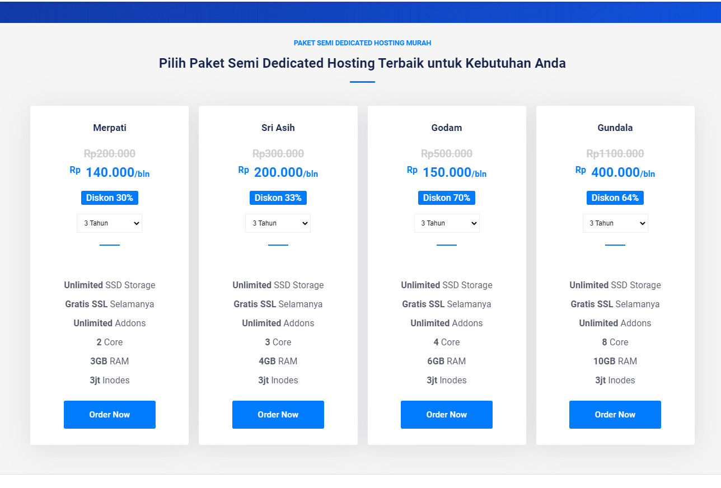This screenshot has width=721, height=488.
Task: Click the Paket Semi Dedicated Hosting Murah label
Action: [362, 43]
